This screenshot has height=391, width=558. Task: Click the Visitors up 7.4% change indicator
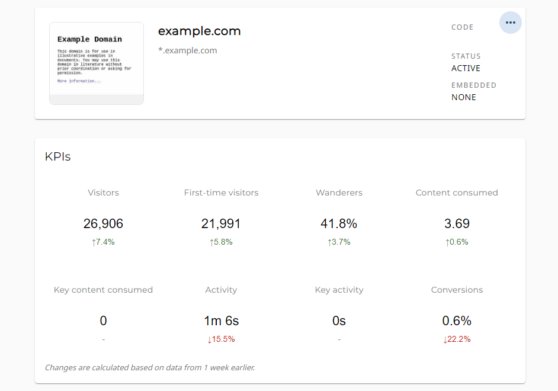[x=103, y=242]
